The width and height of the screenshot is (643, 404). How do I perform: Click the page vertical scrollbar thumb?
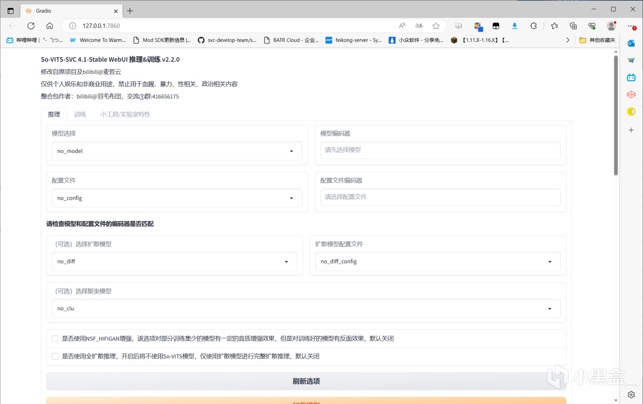[616, 115]
